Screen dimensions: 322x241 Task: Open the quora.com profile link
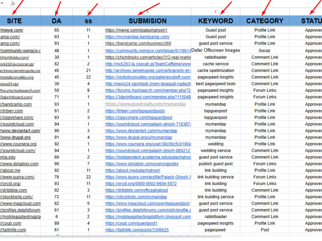tap(148, 177)
